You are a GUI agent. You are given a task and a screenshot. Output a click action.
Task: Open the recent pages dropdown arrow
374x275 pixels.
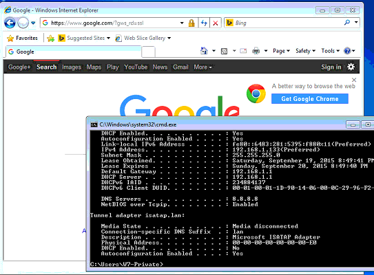click(33, 23)
